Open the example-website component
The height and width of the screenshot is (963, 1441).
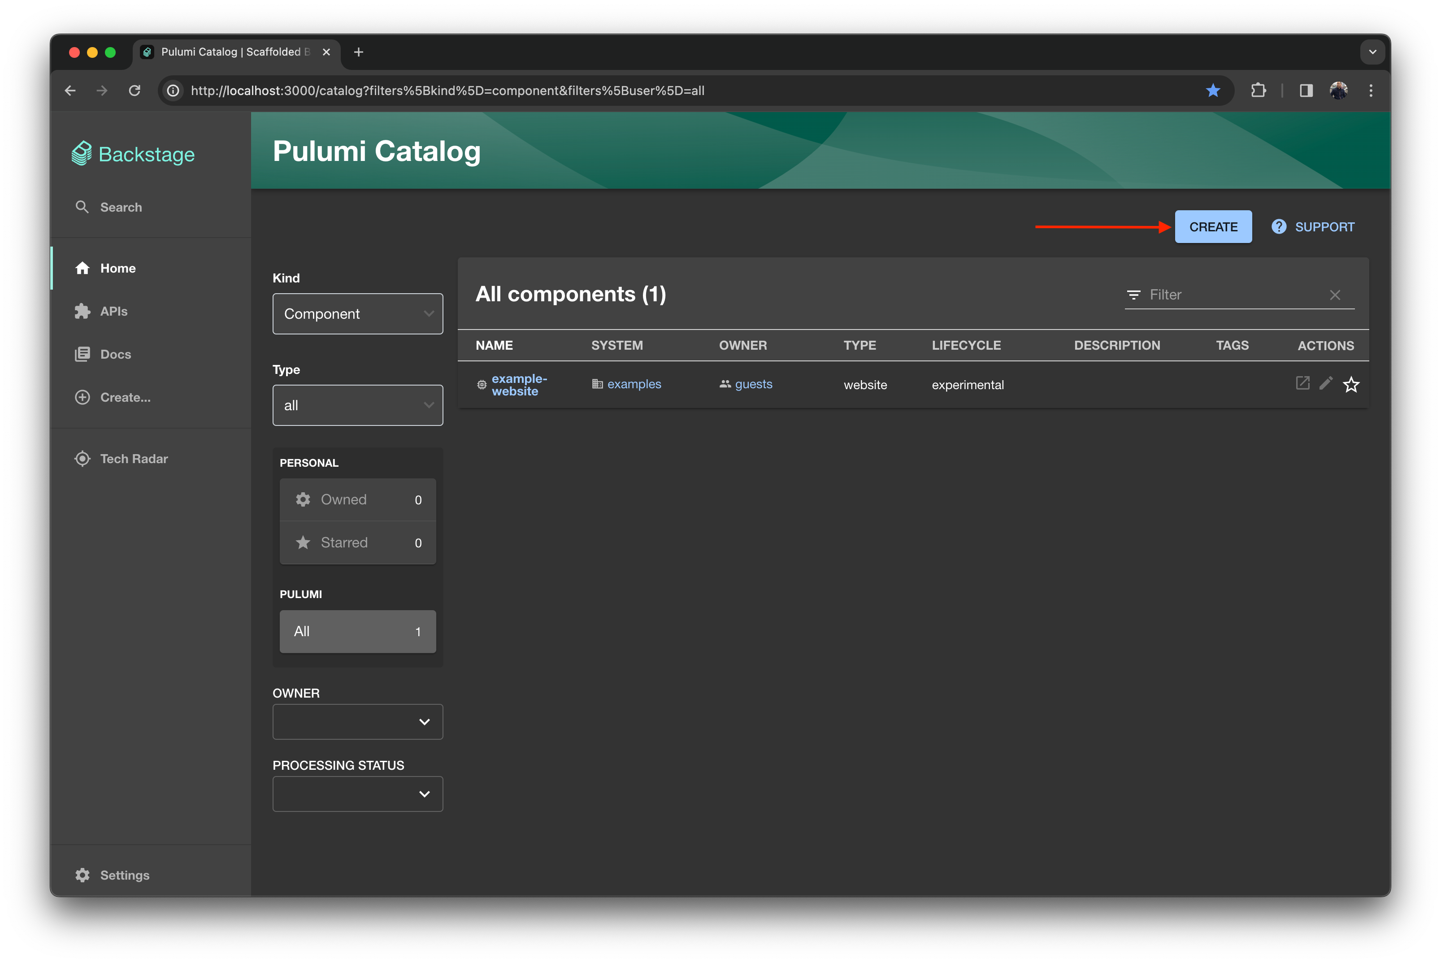[x=519, y=385]
